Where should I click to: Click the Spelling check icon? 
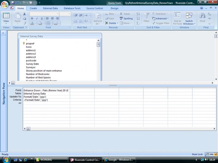tap(126, 19)
